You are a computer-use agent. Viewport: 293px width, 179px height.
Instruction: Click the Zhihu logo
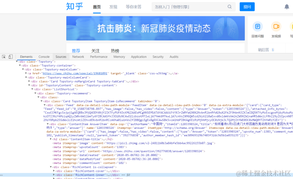point(74,7)
